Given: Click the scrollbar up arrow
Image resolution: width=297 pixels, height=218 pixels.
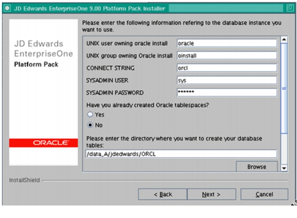Looking at the screenshot, I should coord(284,39).
